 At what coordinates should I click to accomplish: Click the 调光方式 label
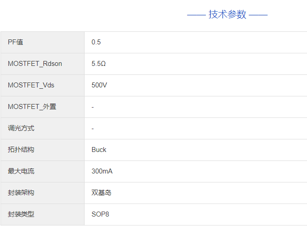pyautogui.click(x=21, y=128)
